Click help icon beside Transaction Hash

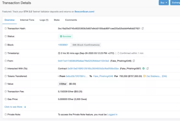click(6, 28)
